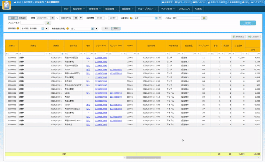Screen dimensions: 265x162
Task: Click the 会計時間 start field 00:00
Action: (100, 18)
